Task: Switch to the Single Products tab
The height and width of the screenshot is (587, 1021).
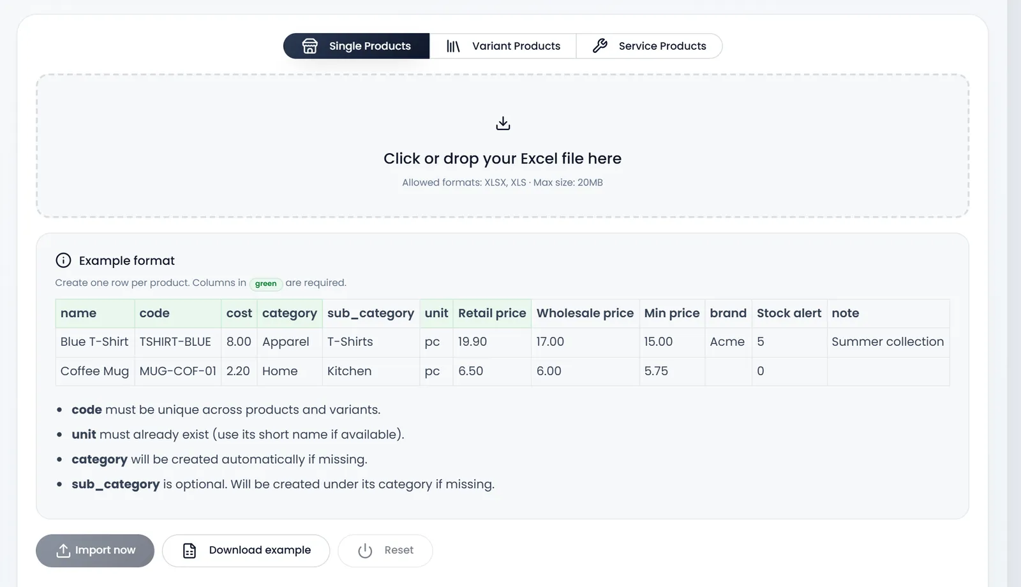Action: (357, 46)
